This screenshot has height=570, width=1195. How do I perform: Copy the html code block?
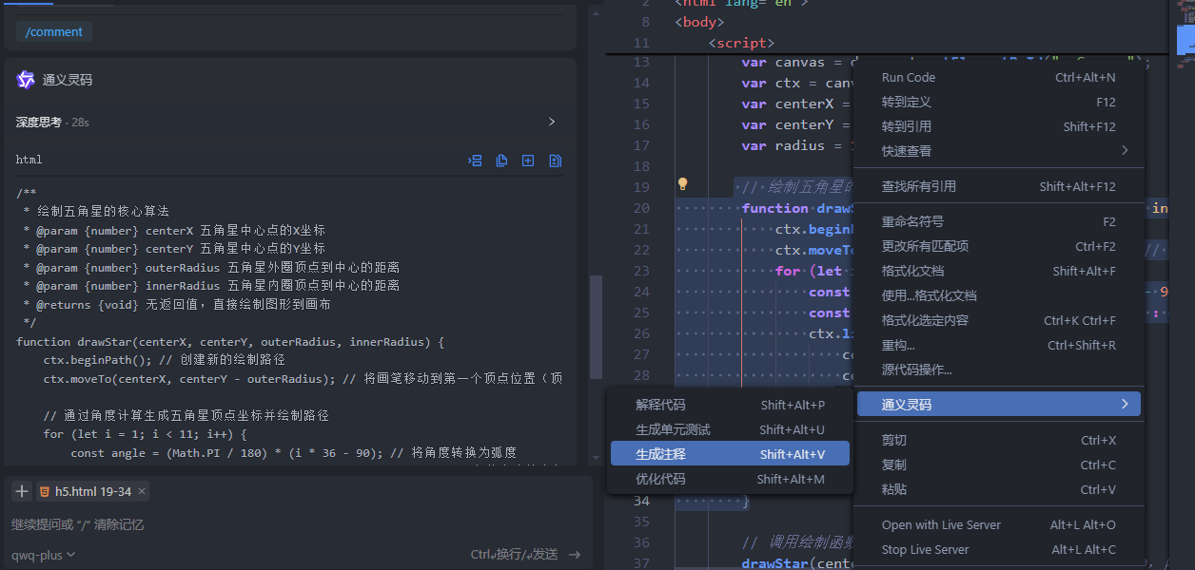click(x=501, y=161)
